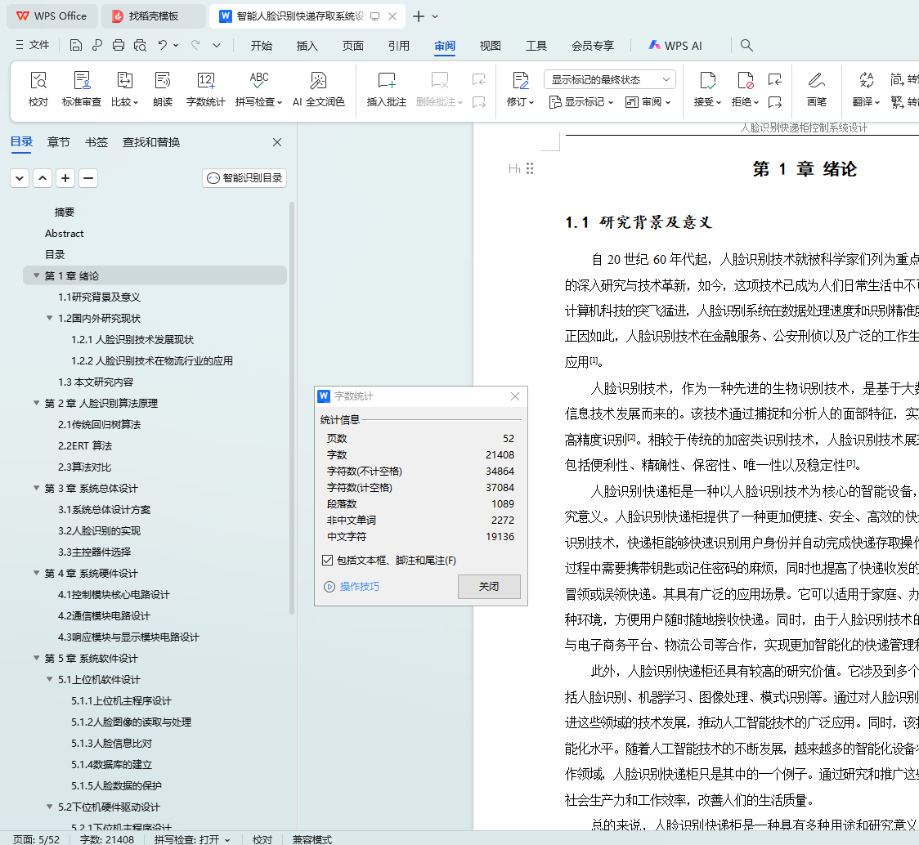Select the 画笔 pen tool
This screenshot has height=845, width=919.
pos(816,81)
